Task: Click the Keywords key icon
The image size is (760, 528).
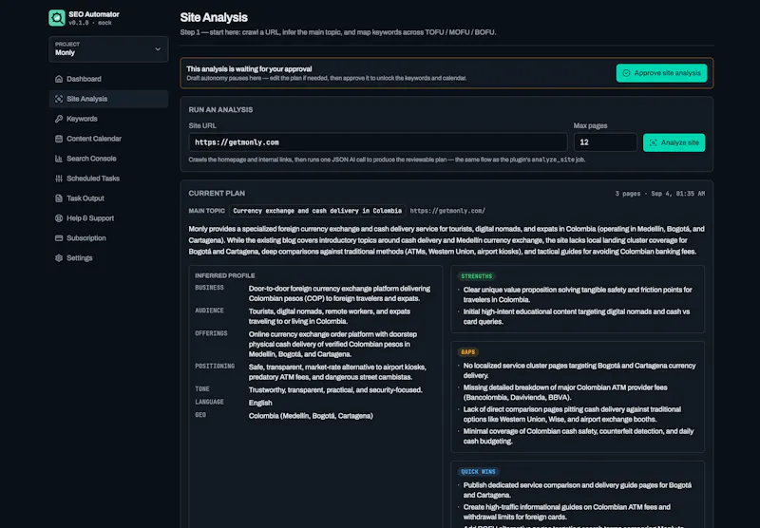Action: 59,119
